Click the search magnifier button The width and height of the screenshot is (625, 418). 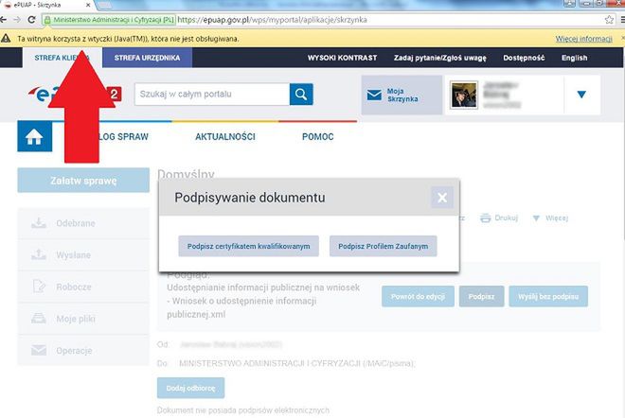tap(301, 95)
